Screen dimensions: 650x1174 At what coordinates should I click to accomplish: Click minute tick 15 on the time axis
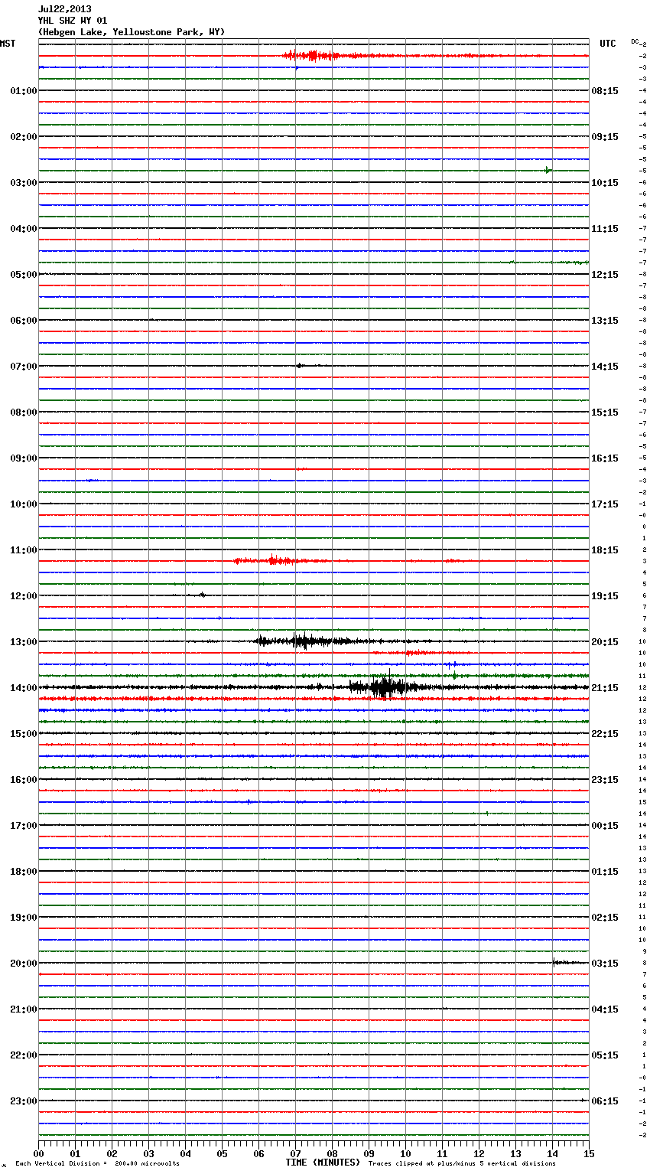click(589, 1153)
